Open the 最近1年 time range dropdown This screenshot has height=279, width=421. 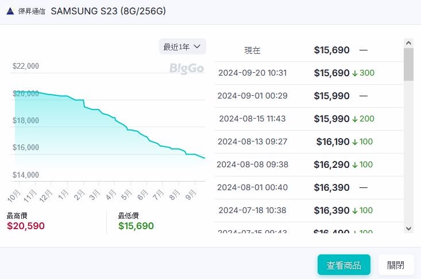183,46
